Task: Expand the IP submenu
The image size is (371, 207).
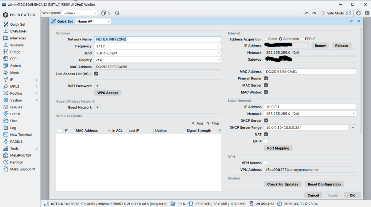Action: pos(37,79)
